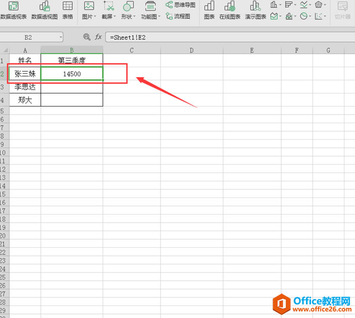
Task: Click the 表格 table icon
Action: tap(68, 10)
